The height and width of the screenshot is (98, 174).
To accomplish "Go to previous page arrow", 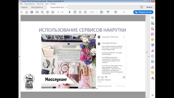I will click(x=48, y=12).
